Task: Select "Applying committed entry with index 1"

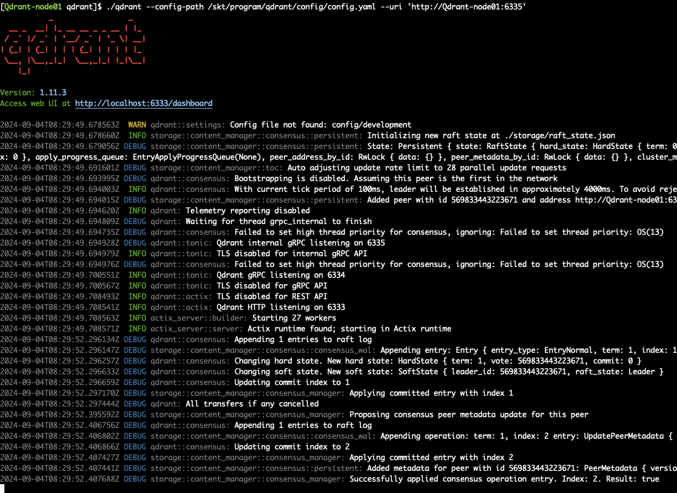Action: coord(431,393)
